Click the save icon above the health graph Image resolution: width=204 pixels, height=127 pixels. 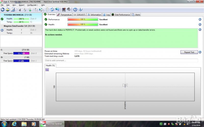47,70
